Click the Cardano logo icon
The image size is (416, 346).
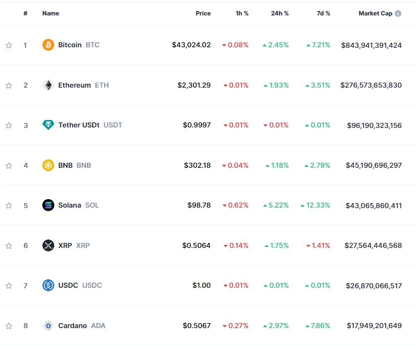pos(48,326)
